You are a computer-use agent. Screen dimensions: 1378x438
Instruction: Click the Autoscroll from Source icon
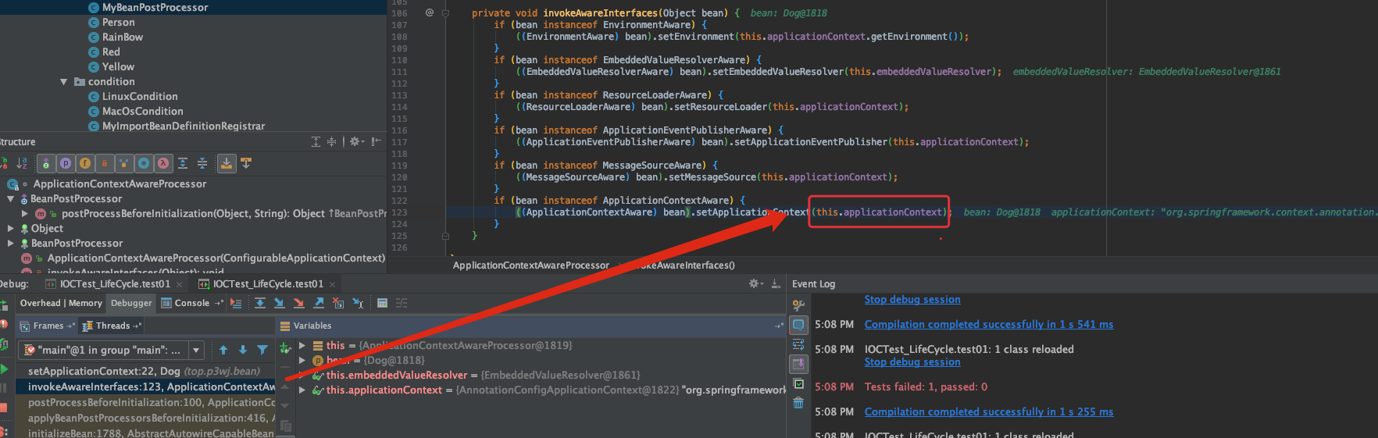[x=246, y=163]
